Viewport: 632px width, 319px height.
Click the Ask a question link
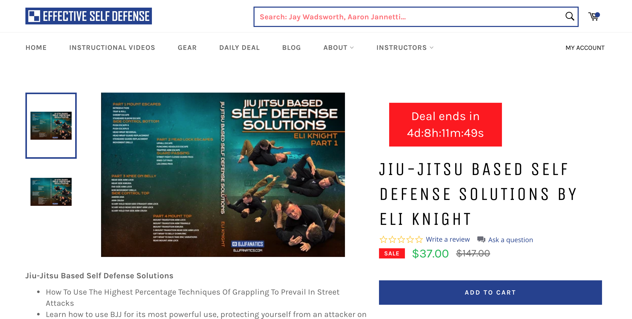(510, 240)
